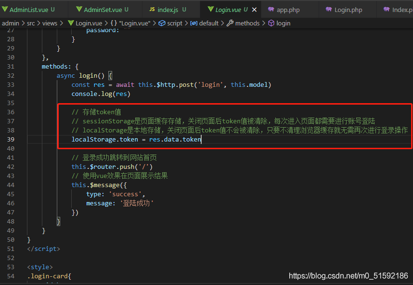Click 'methods: {' on line 31
Image resolution: width=413 pixels, height=285 pixels.
60,66
